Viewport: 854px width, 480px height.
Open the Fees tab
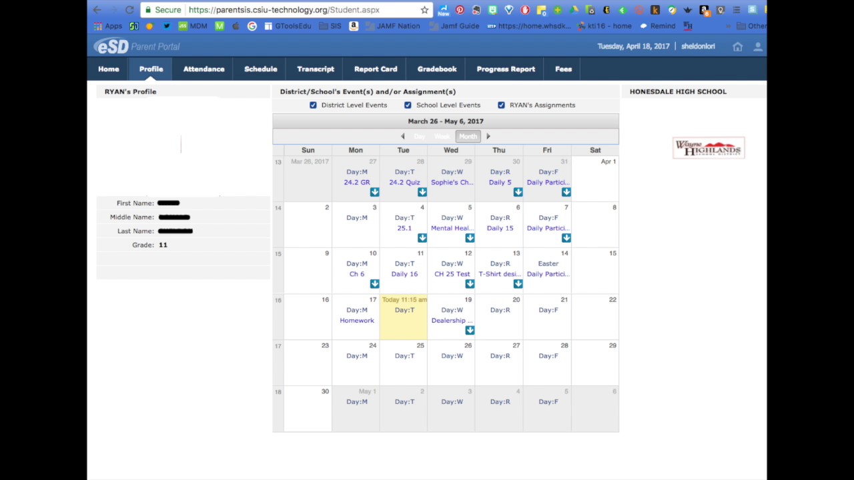[x=563, y=69]
